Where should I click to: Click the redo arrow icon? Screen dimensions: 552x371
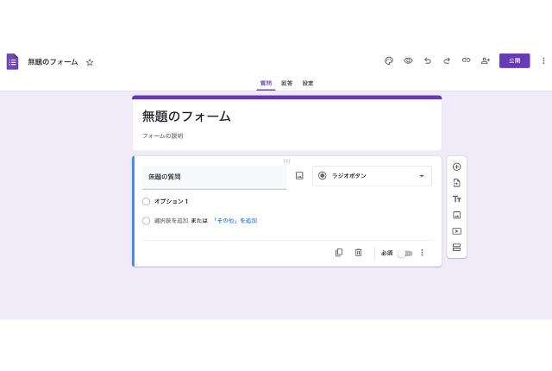click(x=447, y=60)
